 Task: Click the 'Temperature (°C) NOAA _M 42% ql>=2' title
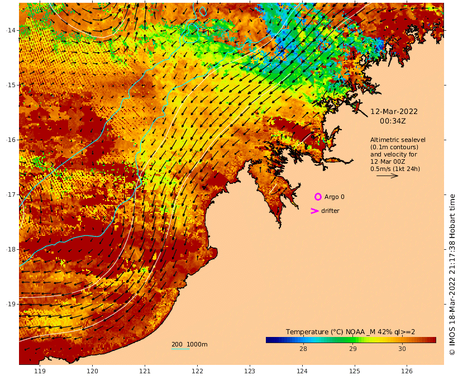(350, 332)
